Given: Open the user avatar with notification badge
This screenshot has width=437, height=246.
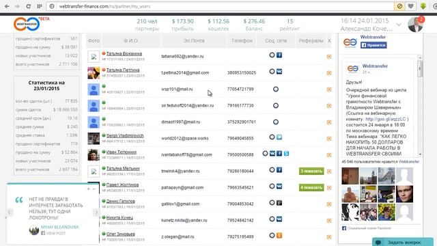Looking at the screenshot, I should (416, 25).
